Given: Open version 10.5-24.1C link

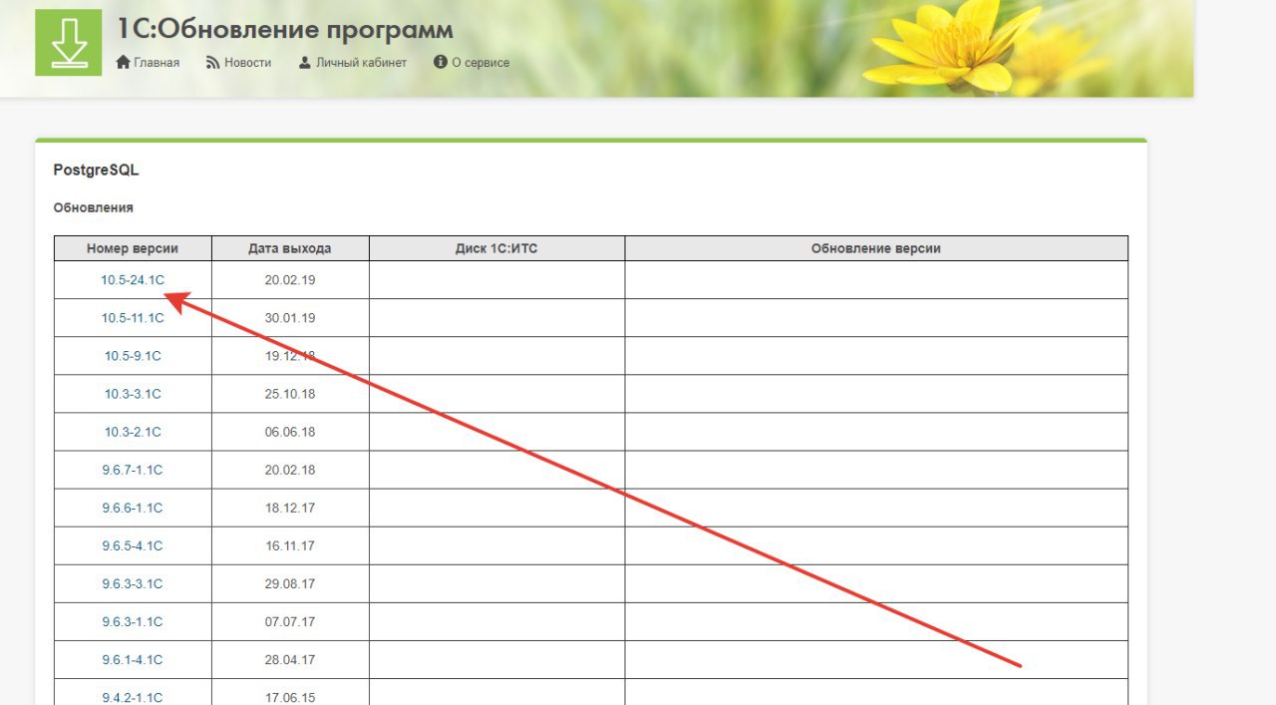Looking at the screenshot, I should (x=133, y=280).
